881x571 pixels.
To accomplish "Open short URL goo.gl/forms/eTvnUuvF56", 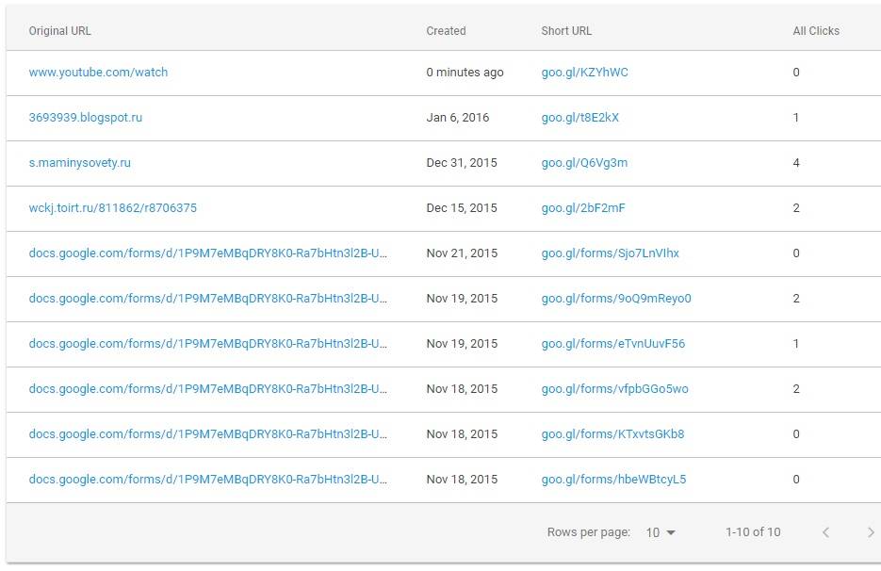I will click(613, 343).
